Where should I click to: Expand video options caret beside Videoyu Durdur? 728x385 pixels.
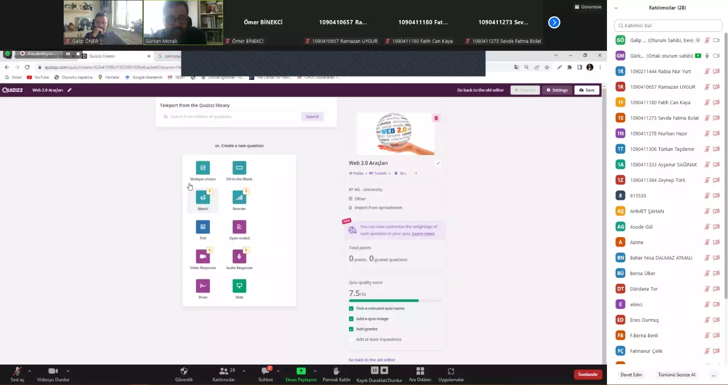68,371
